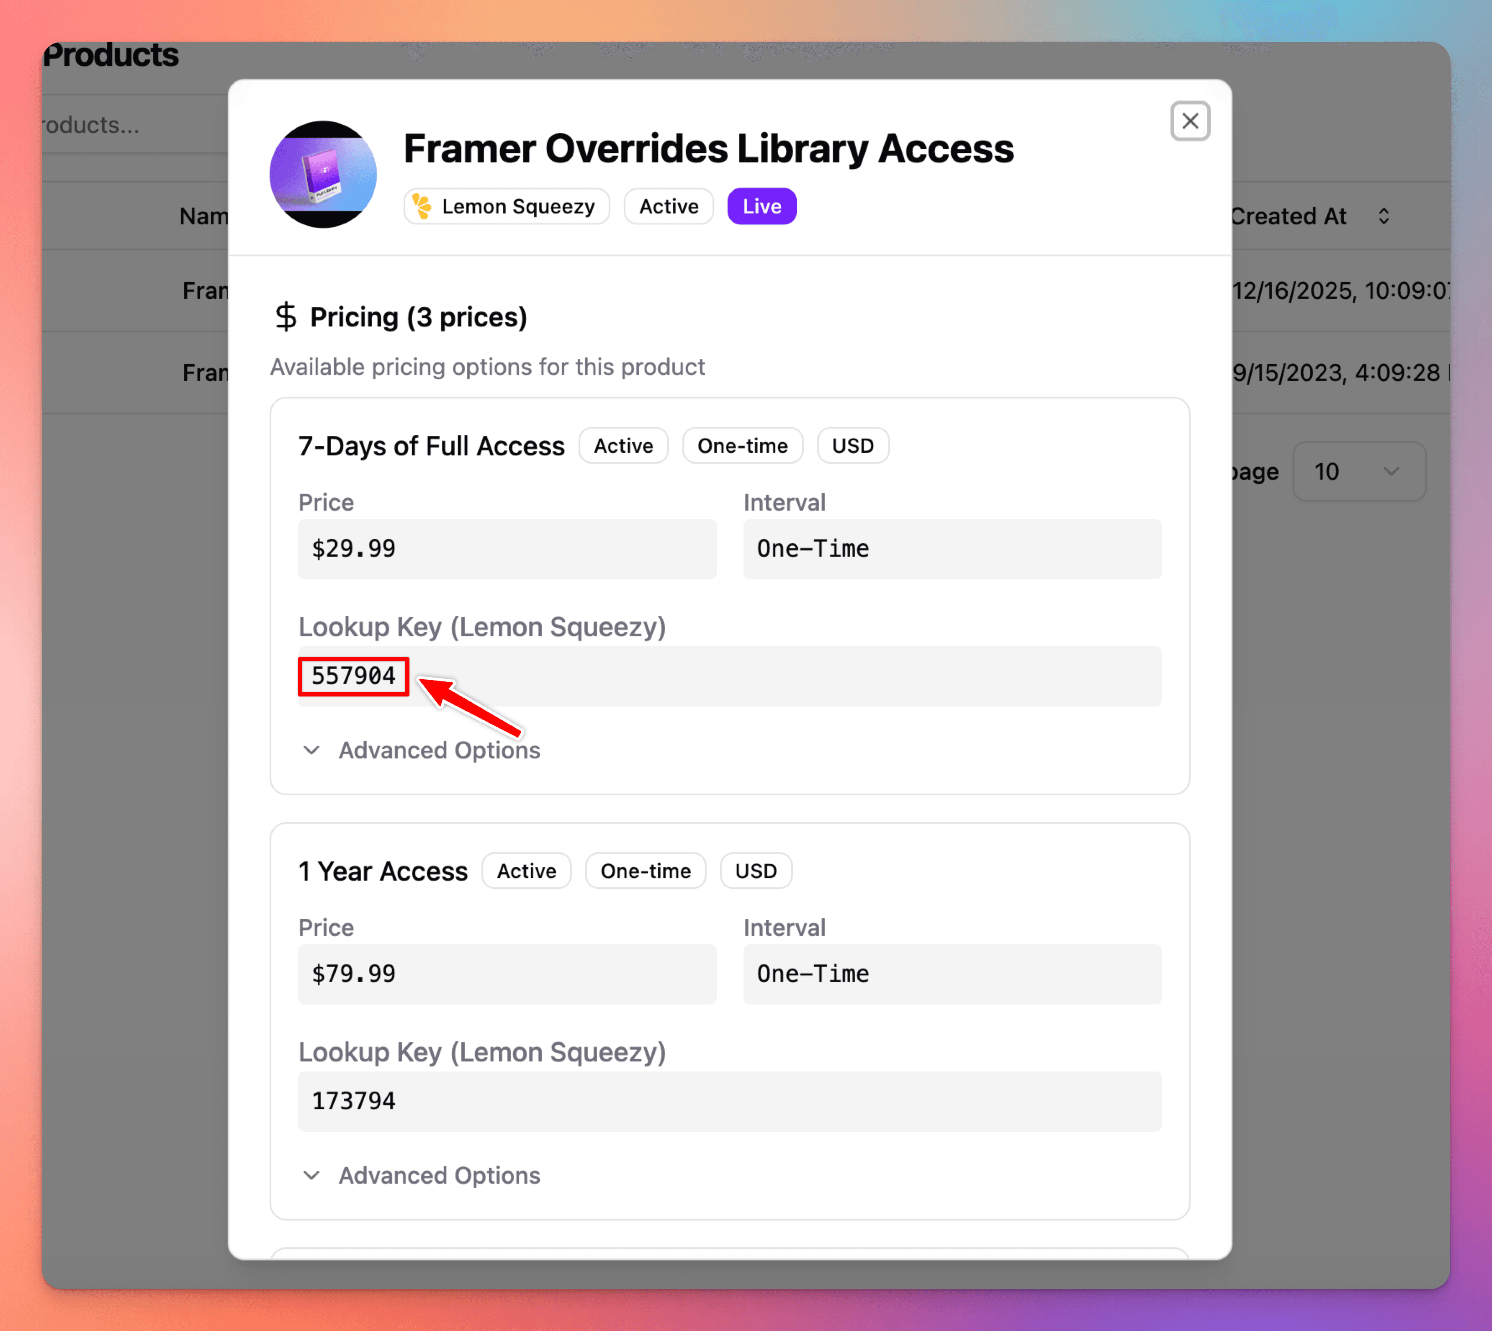
Task: Click the Live status badge
Action: click(762, 206)
